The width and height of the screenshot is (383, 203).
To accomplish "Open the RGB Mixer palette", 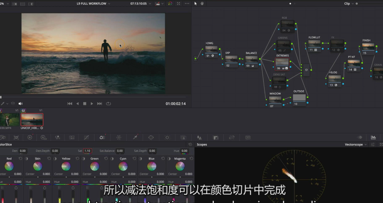I will coord(58,138).
